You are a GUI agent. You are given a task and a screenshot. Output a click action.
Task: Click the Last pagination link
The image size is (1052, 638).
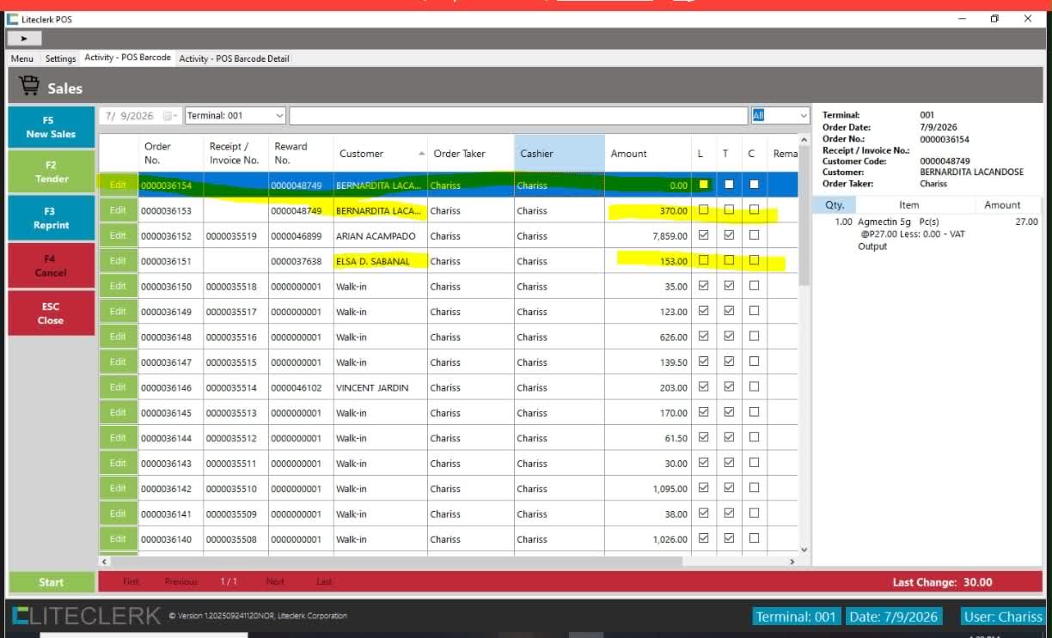click(324, 581)
